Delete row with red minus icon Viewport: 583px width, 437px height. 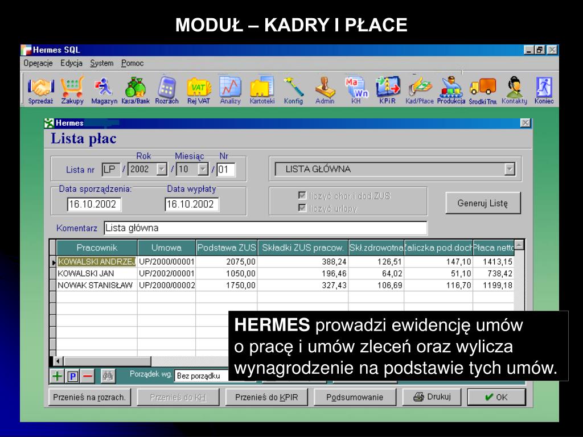pos(87,376)
